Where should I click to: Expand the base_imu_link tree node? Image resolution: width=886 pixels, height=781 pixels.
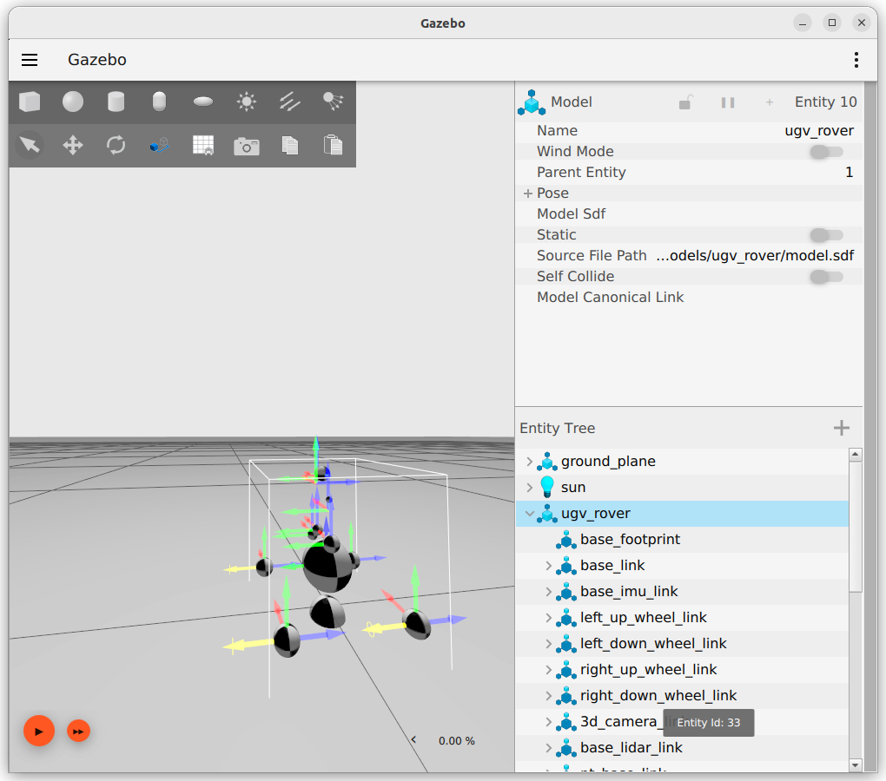[549, 592]
